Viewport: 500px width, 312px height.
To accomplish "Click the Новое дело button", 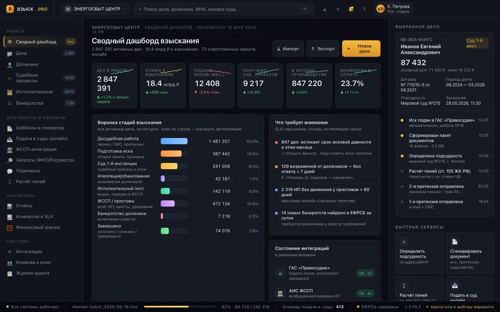I will tap(361, 49).
